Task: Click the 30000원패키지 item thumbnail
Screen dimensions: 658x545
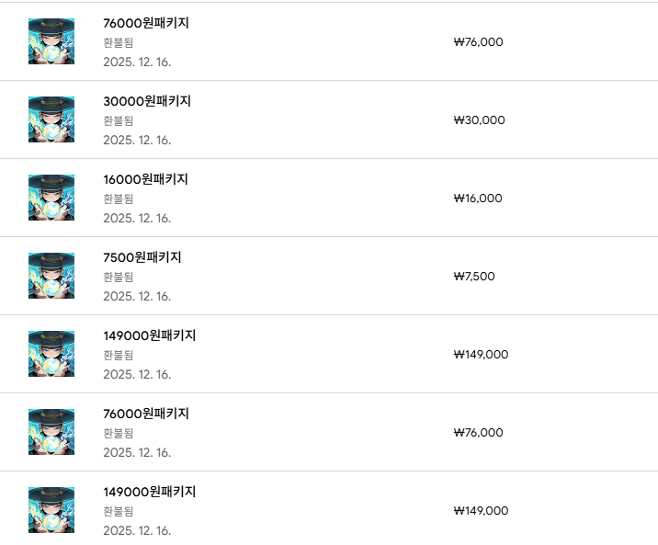Action: (51, 119)
